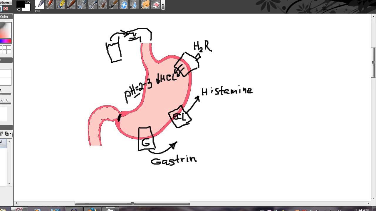Select the water drop blur tool
This screenshot has width=376, height=211.
click(135, 5)
